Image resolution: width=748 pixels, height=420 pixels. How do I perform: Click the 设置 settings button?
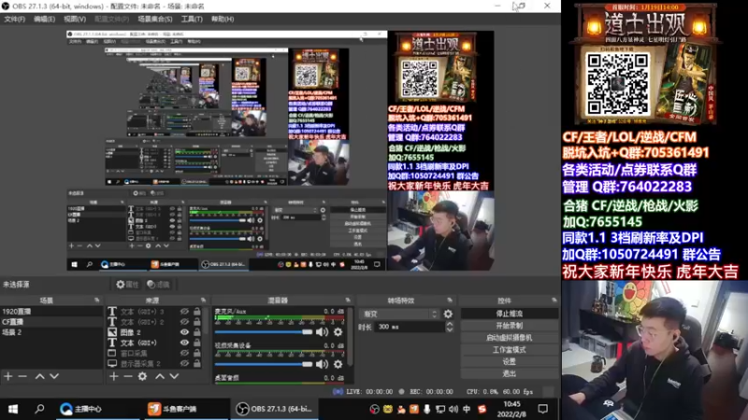[x=509, y=361]
